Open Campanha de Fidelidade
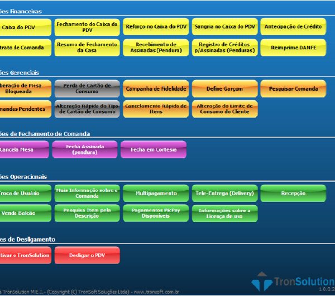This screenshot has width=335, height=296. [155, 88]
